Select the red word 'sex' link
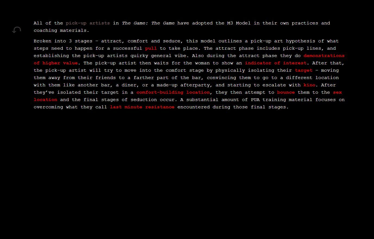The width and height of the screenshot is (374, 239). (x=337, y=92)
